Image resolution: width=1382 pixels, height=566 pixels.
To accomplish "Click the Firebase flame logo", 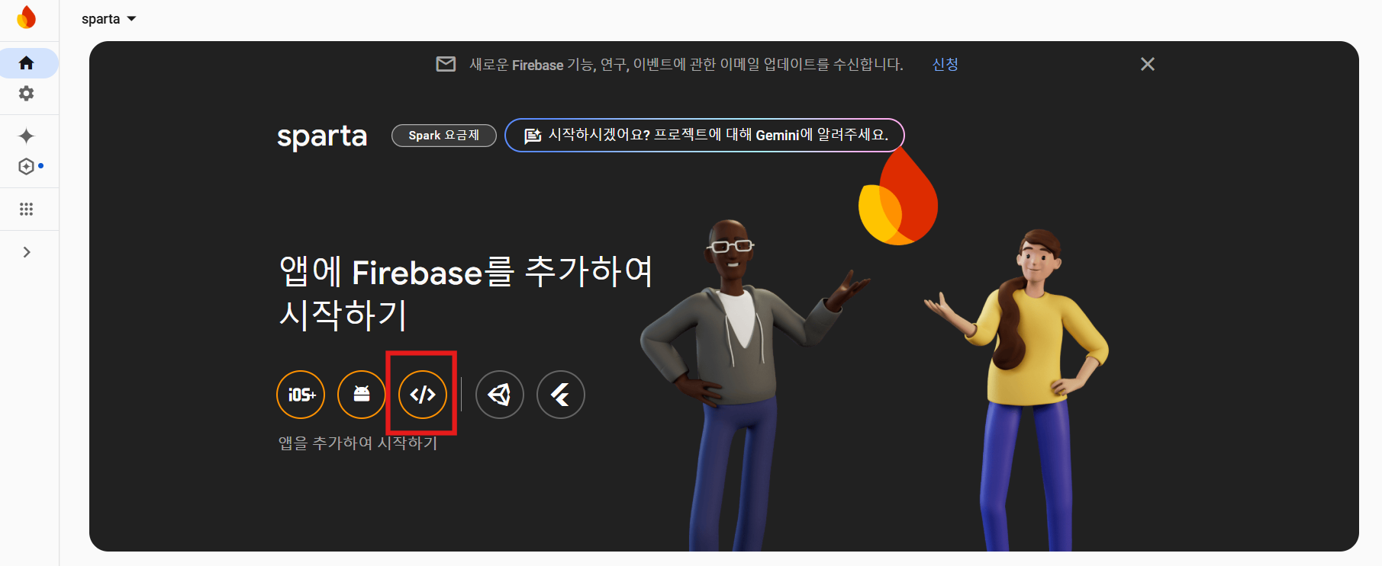I will tap(27, 18).
